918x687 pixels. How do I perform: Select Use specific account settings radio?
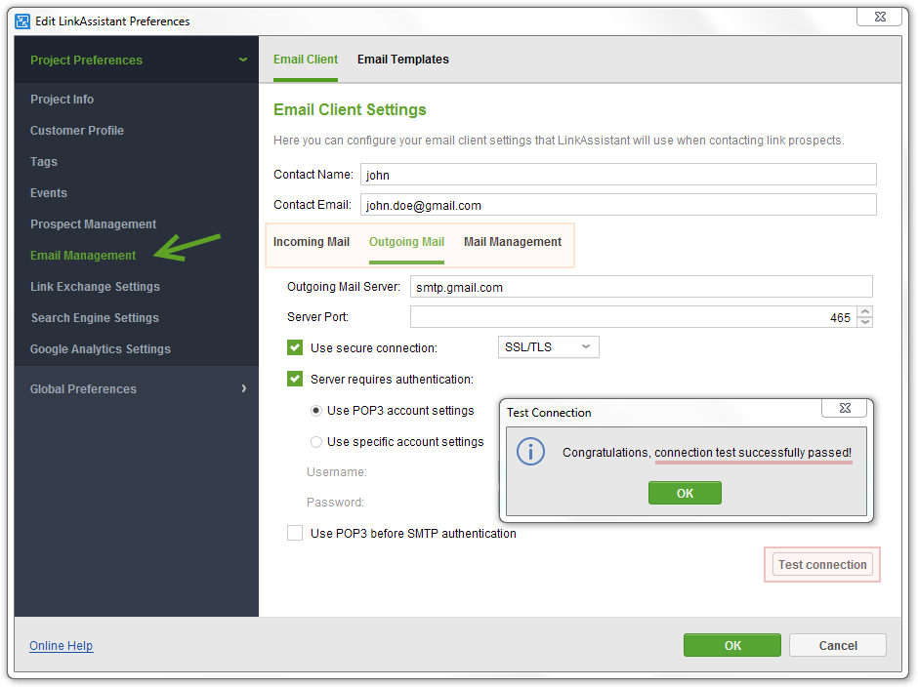(x=316, y=442)
